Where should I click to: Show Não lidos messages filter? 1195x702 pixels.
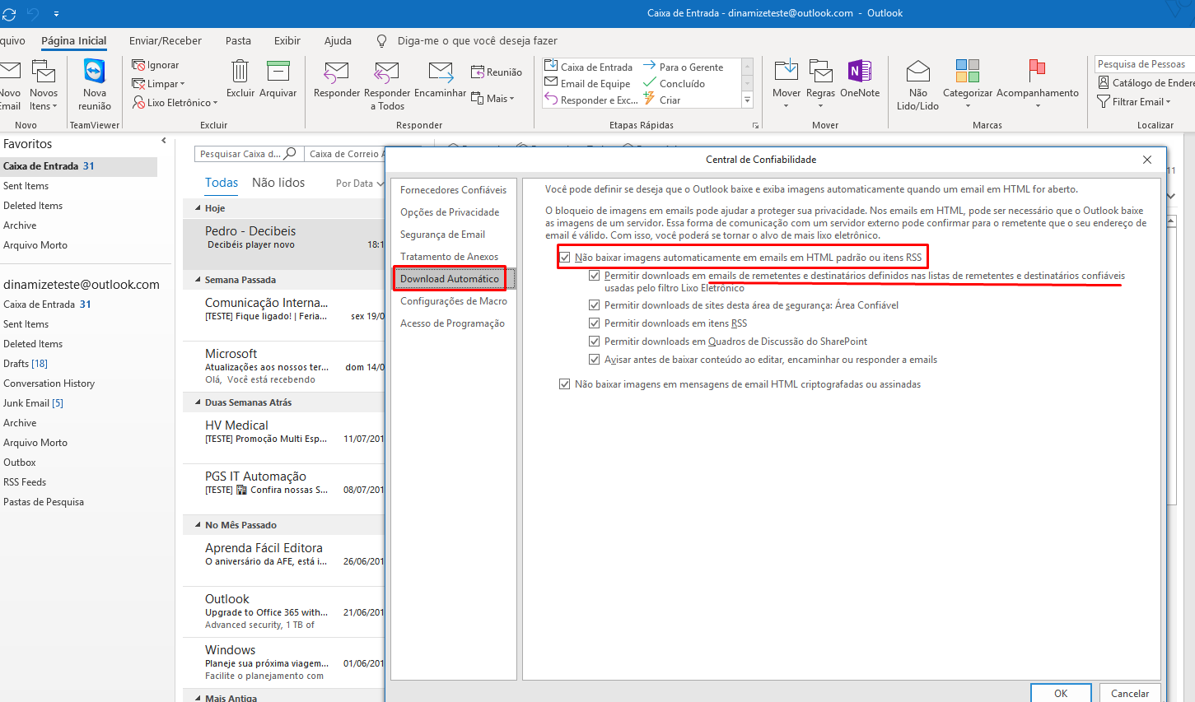point(278,183)
